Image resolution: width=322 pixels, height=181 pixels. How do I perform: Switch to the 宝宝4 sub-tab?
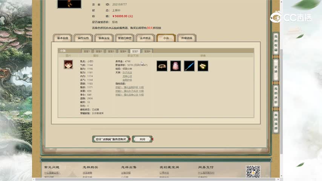[x=123, y=51]
